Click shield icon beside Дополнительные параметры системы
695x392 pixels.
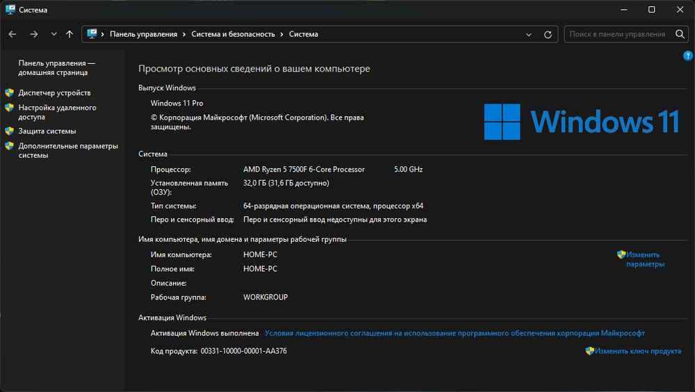click(x=9, y=145)
